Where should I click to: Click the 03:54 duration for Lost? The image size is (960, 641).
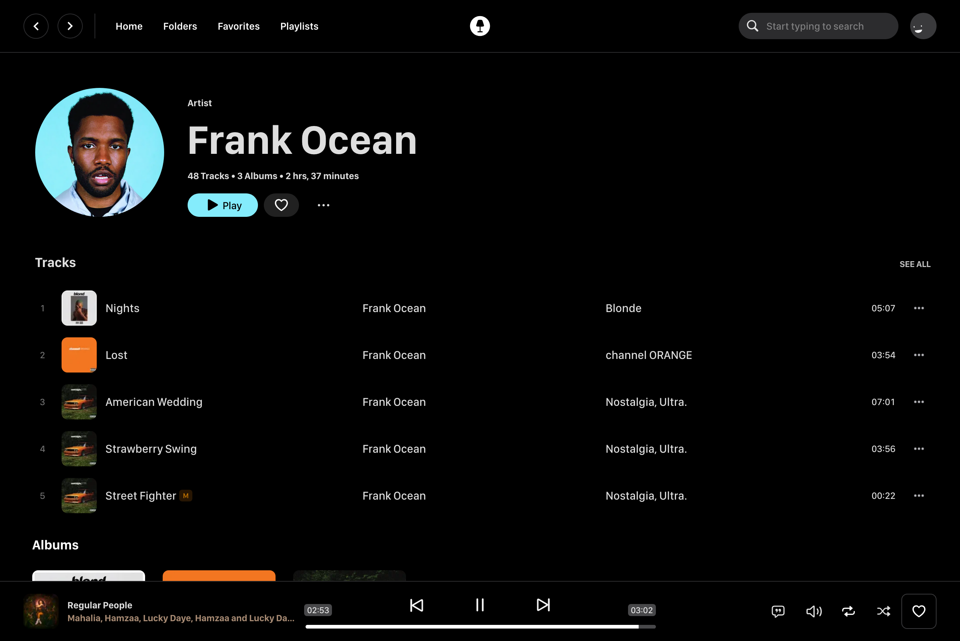(883, 355)
